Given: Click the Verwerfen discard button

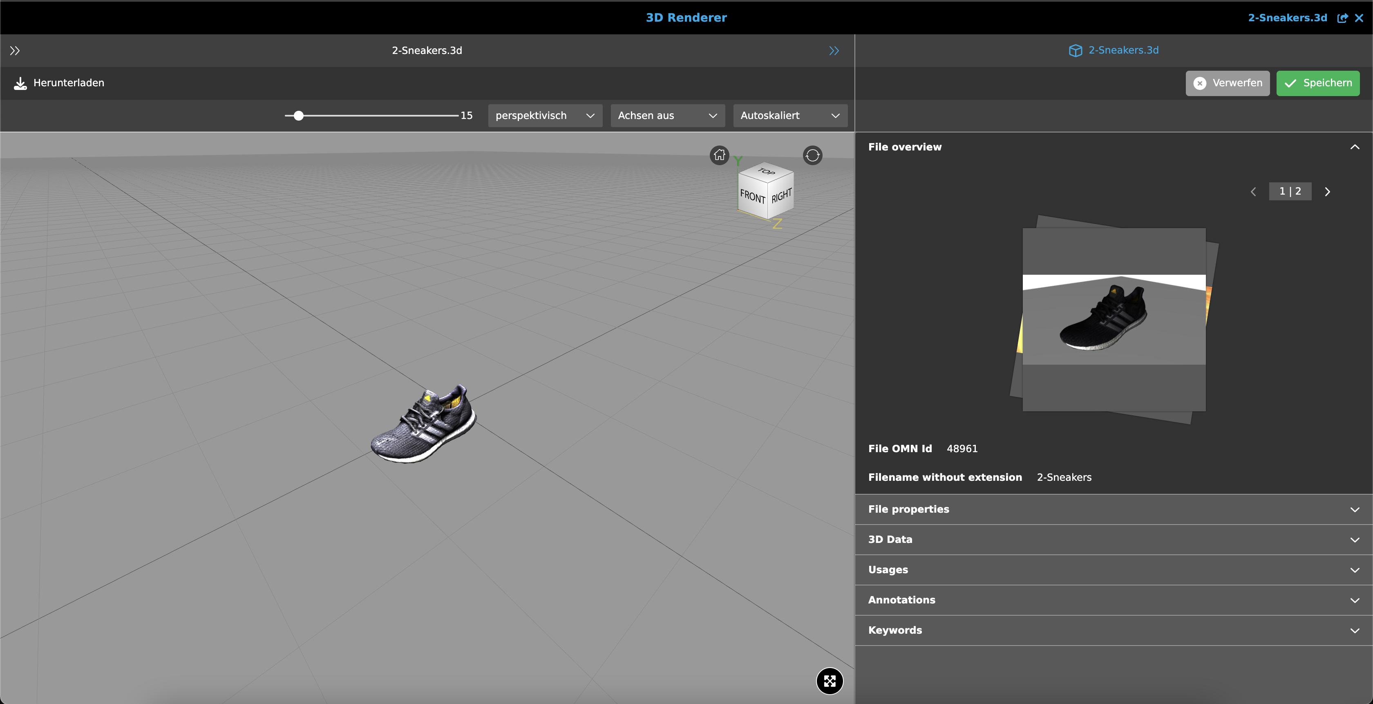Looking at the screenshot, I should click(1227, 83).
